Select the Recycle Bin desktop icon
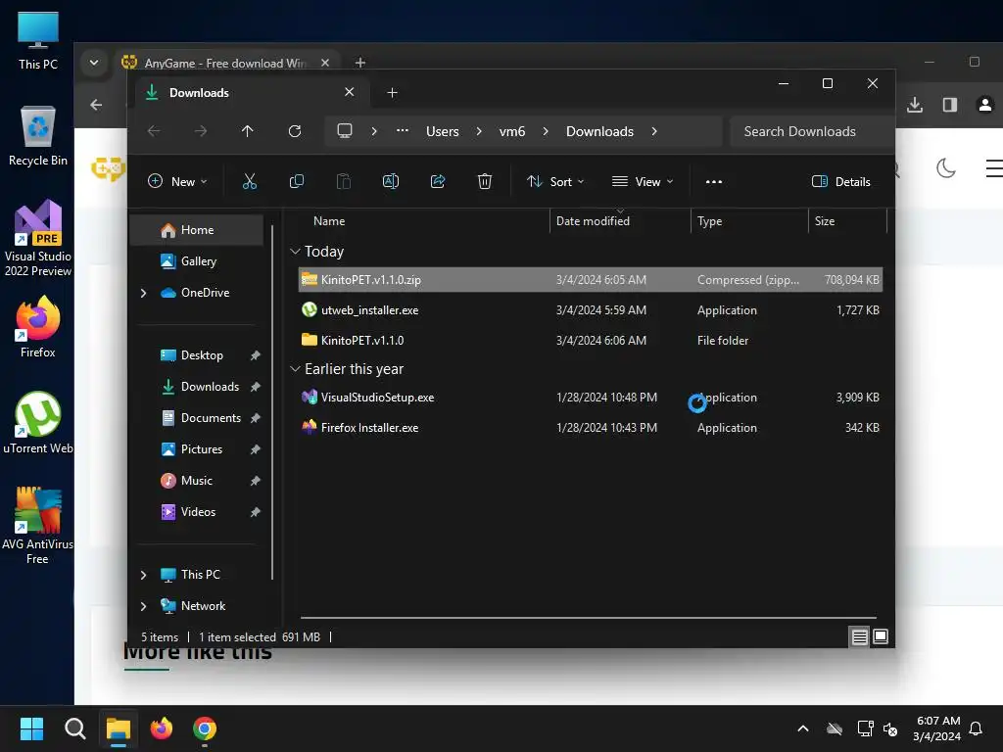The height and width of the screenshot is (752, 1003). (x=38, y=136)
